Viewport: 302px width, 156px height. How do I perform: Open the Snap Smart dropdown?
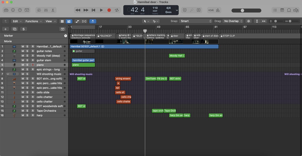point(196,21)
